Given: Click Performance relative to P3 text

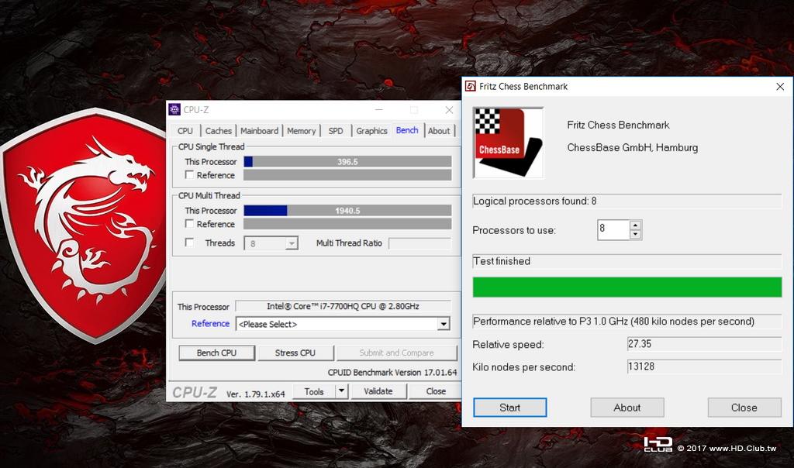Looking at the screenshot, I should 614,322.
